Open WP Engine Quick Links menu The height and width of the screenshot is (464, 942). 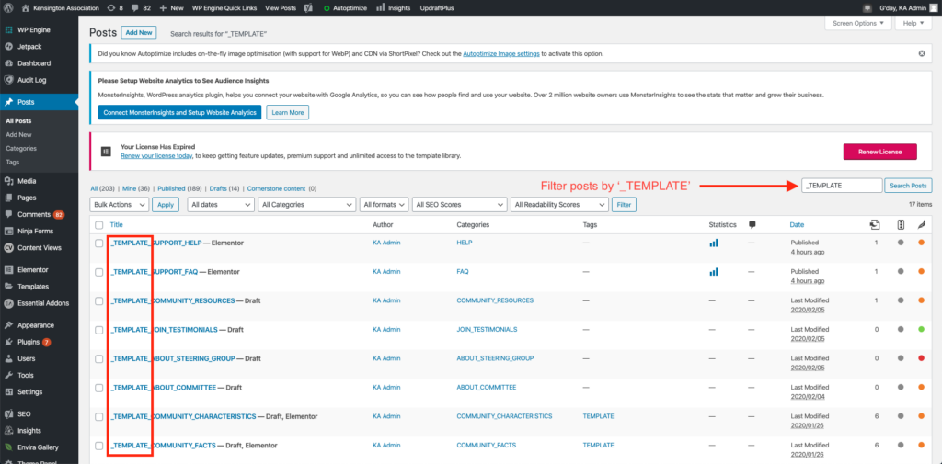pyautogui.click(x=223, y=8)
